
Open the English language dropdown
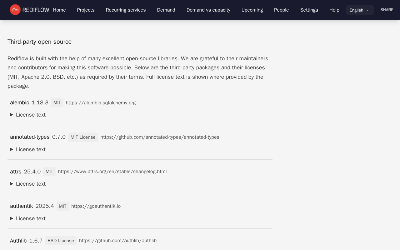(359, 10)
